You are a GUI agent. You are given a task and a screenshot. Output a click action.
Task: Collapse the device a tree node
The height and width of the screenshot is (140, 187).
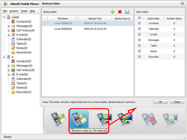pos(4,57)
